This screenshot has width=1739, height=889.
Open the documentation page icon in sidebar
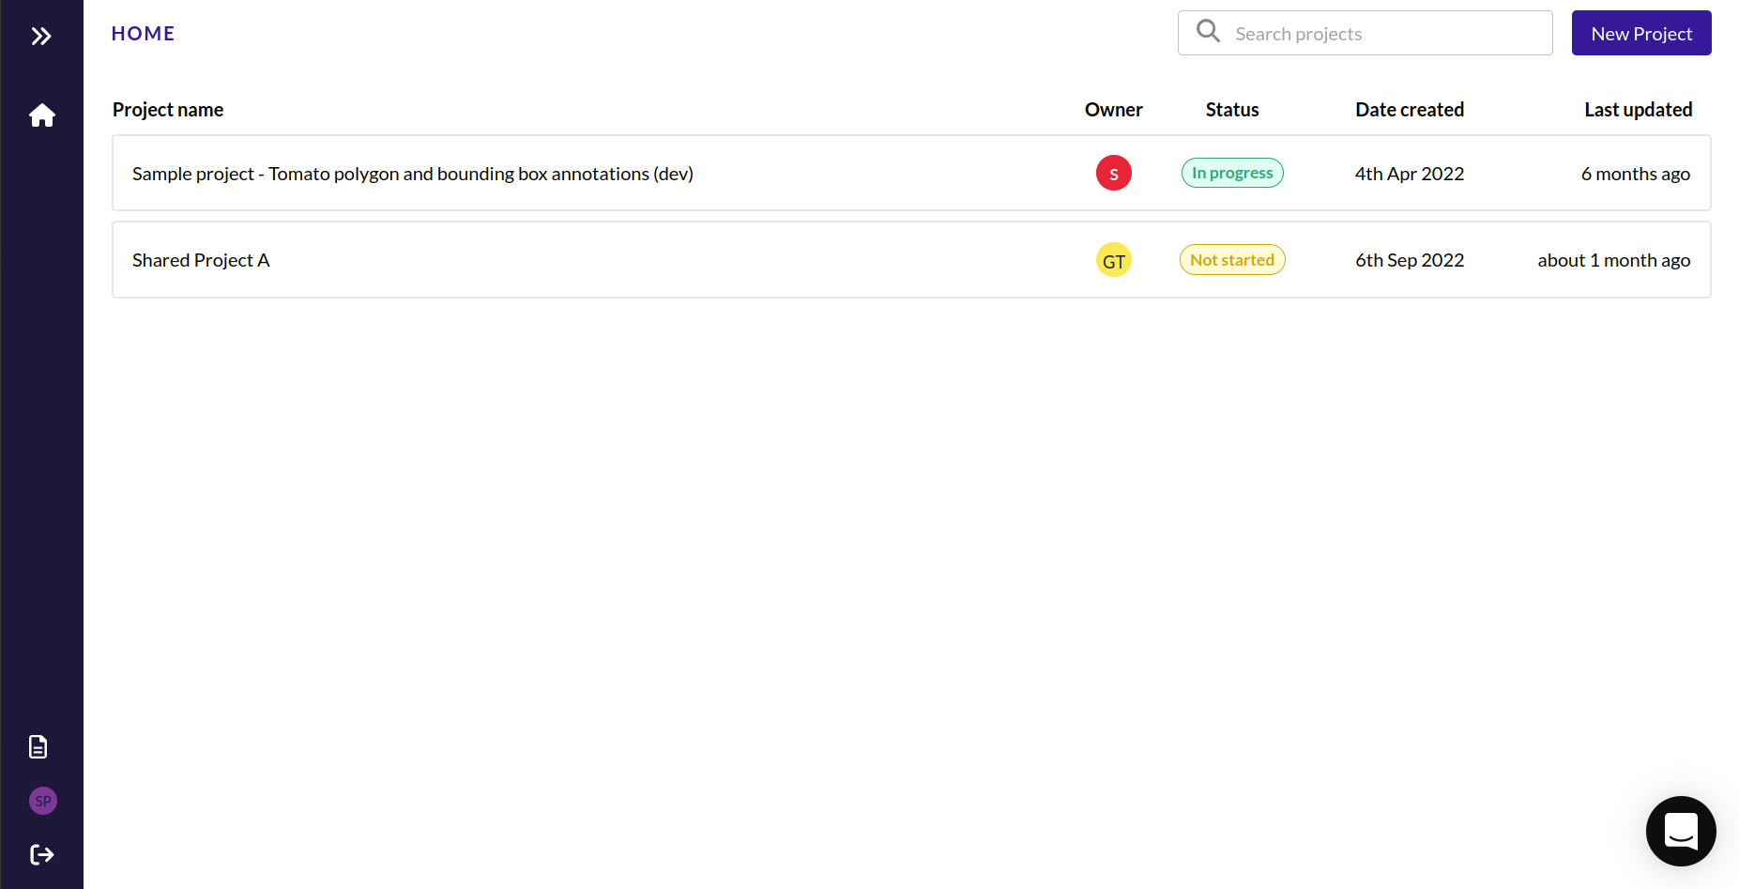[x=38, y=747]
